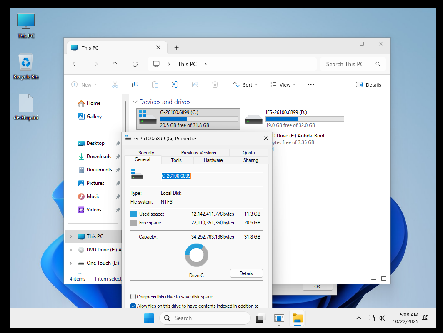Open Downloads in quick access
The width and height of the screenshot is (443, 333).
(99, 157)
